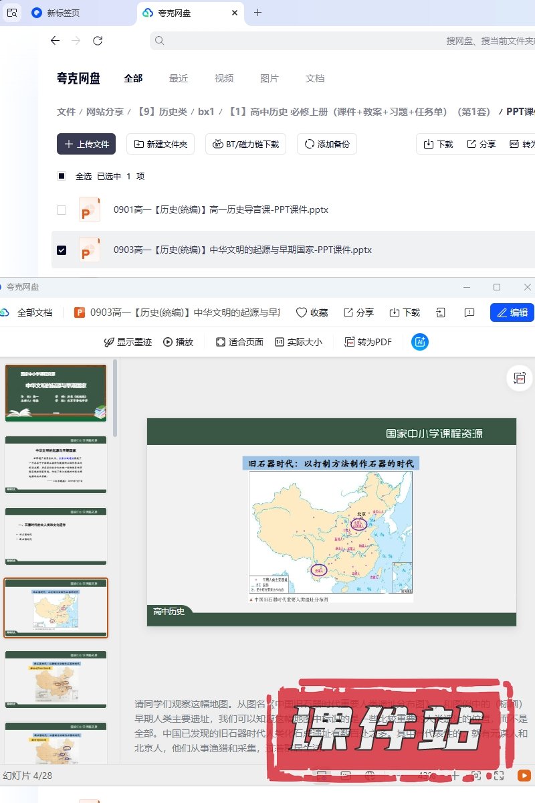Start slideshow with 播放 button

click(x=178, y=342)
